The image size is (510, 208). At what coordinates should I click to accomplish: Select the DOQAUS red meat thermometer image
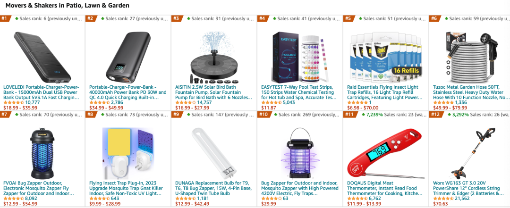(x=386, y=153)
